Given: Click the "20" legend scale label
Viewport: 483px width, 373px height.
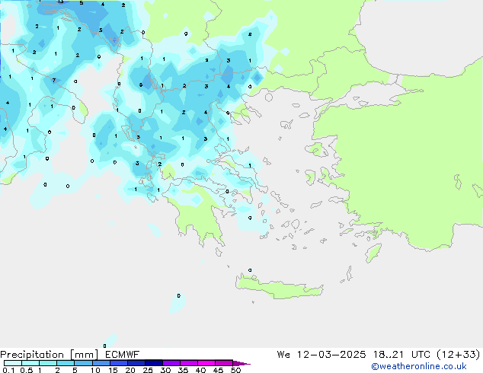Looking at the screenshot, I should (x=130, y=370).
